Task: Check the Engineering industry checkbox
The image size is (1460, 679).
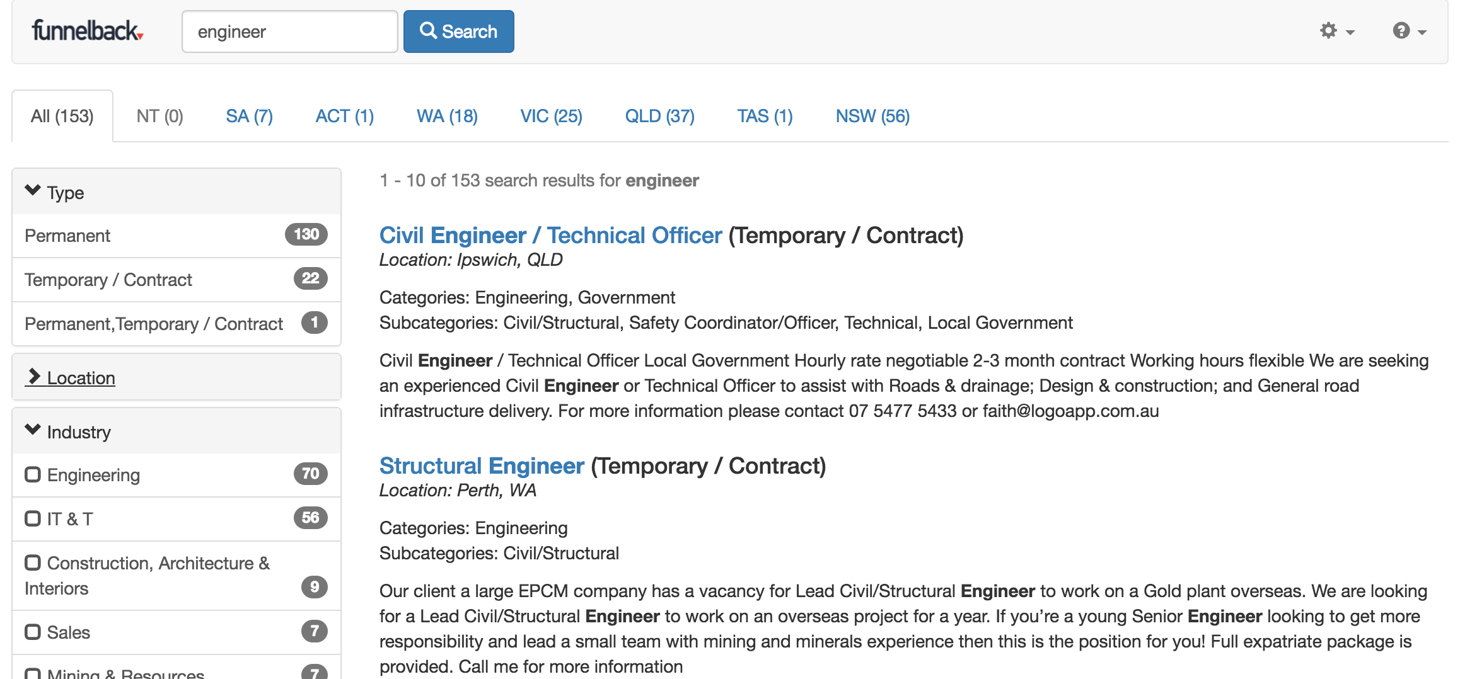Action: point(33,474)
